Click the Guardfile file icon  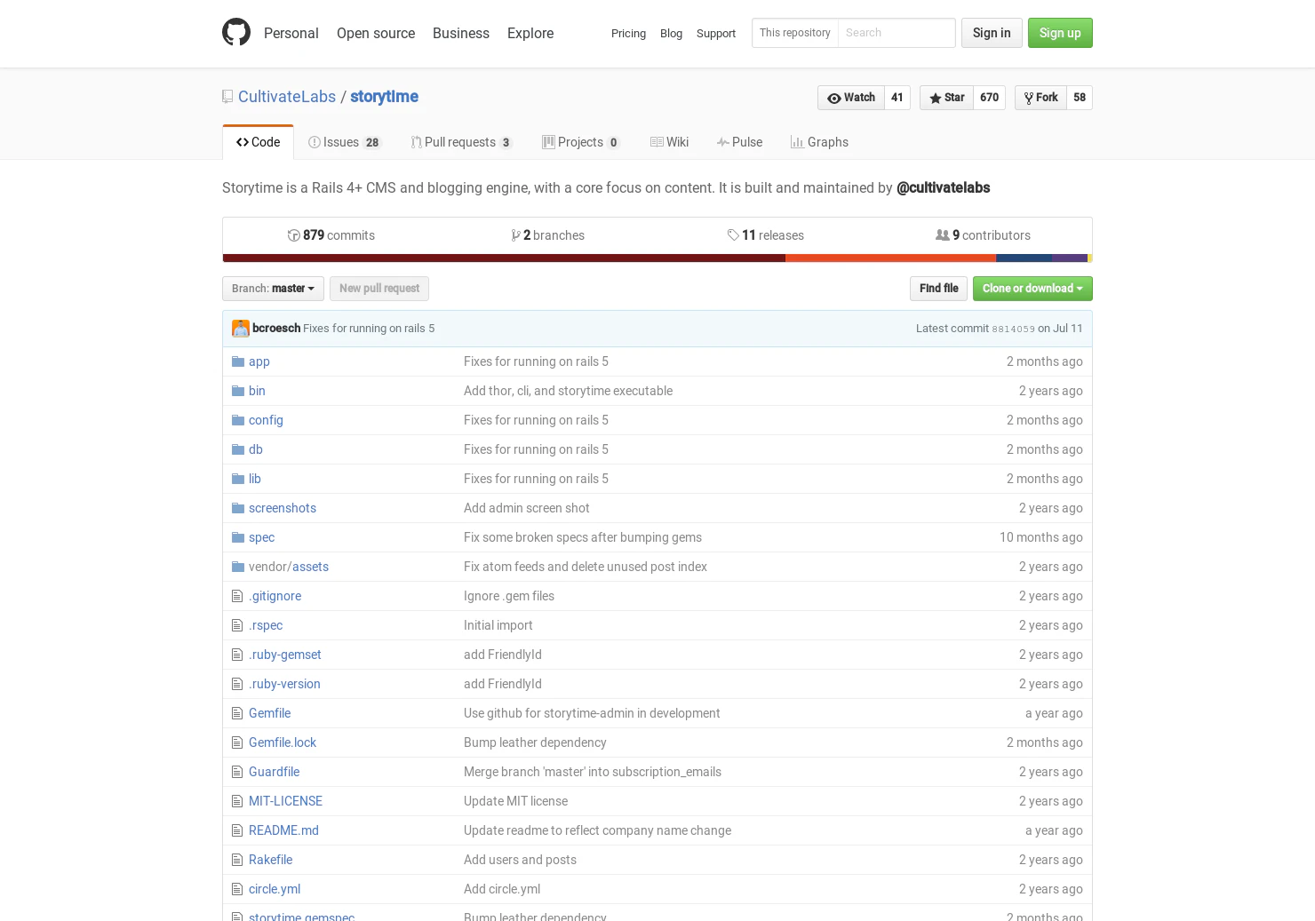click(237, 772)
